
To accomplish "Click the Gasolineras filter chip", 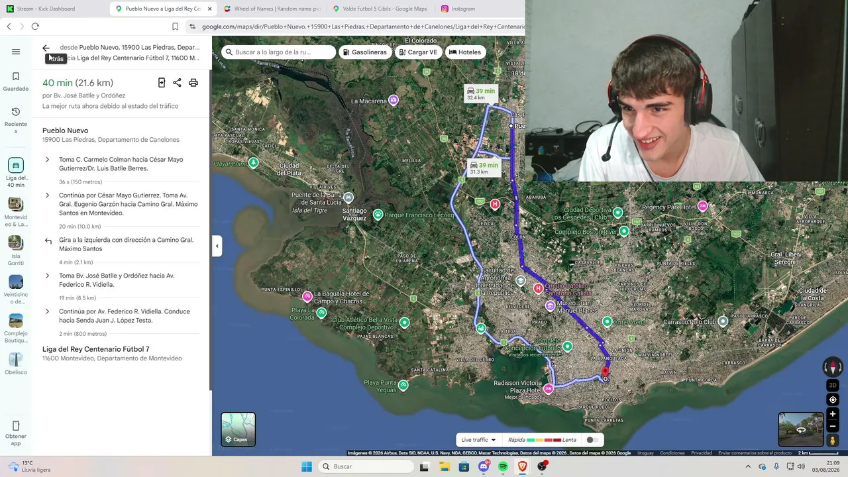I will click(x=365, y=52).
